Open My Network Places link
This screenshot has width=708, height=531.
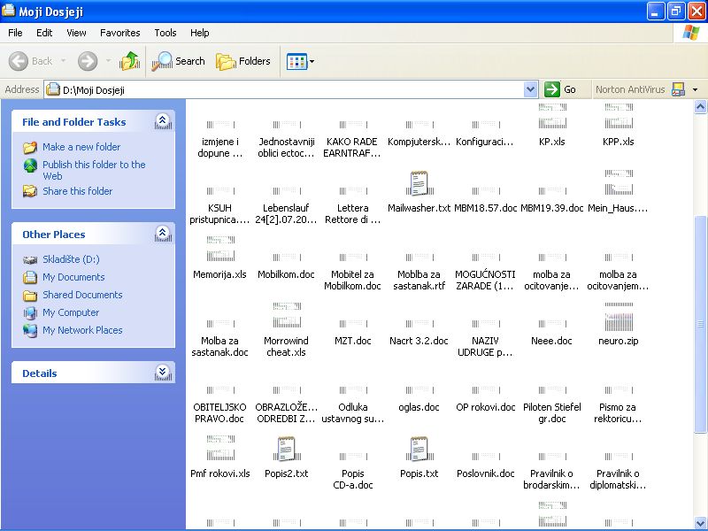pyautogui.click(x=82, y=330)
